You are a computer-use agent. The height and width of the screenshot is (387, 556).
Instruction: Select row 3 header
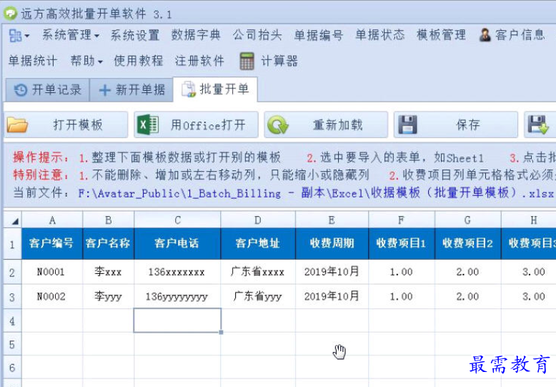coord(12,296)
